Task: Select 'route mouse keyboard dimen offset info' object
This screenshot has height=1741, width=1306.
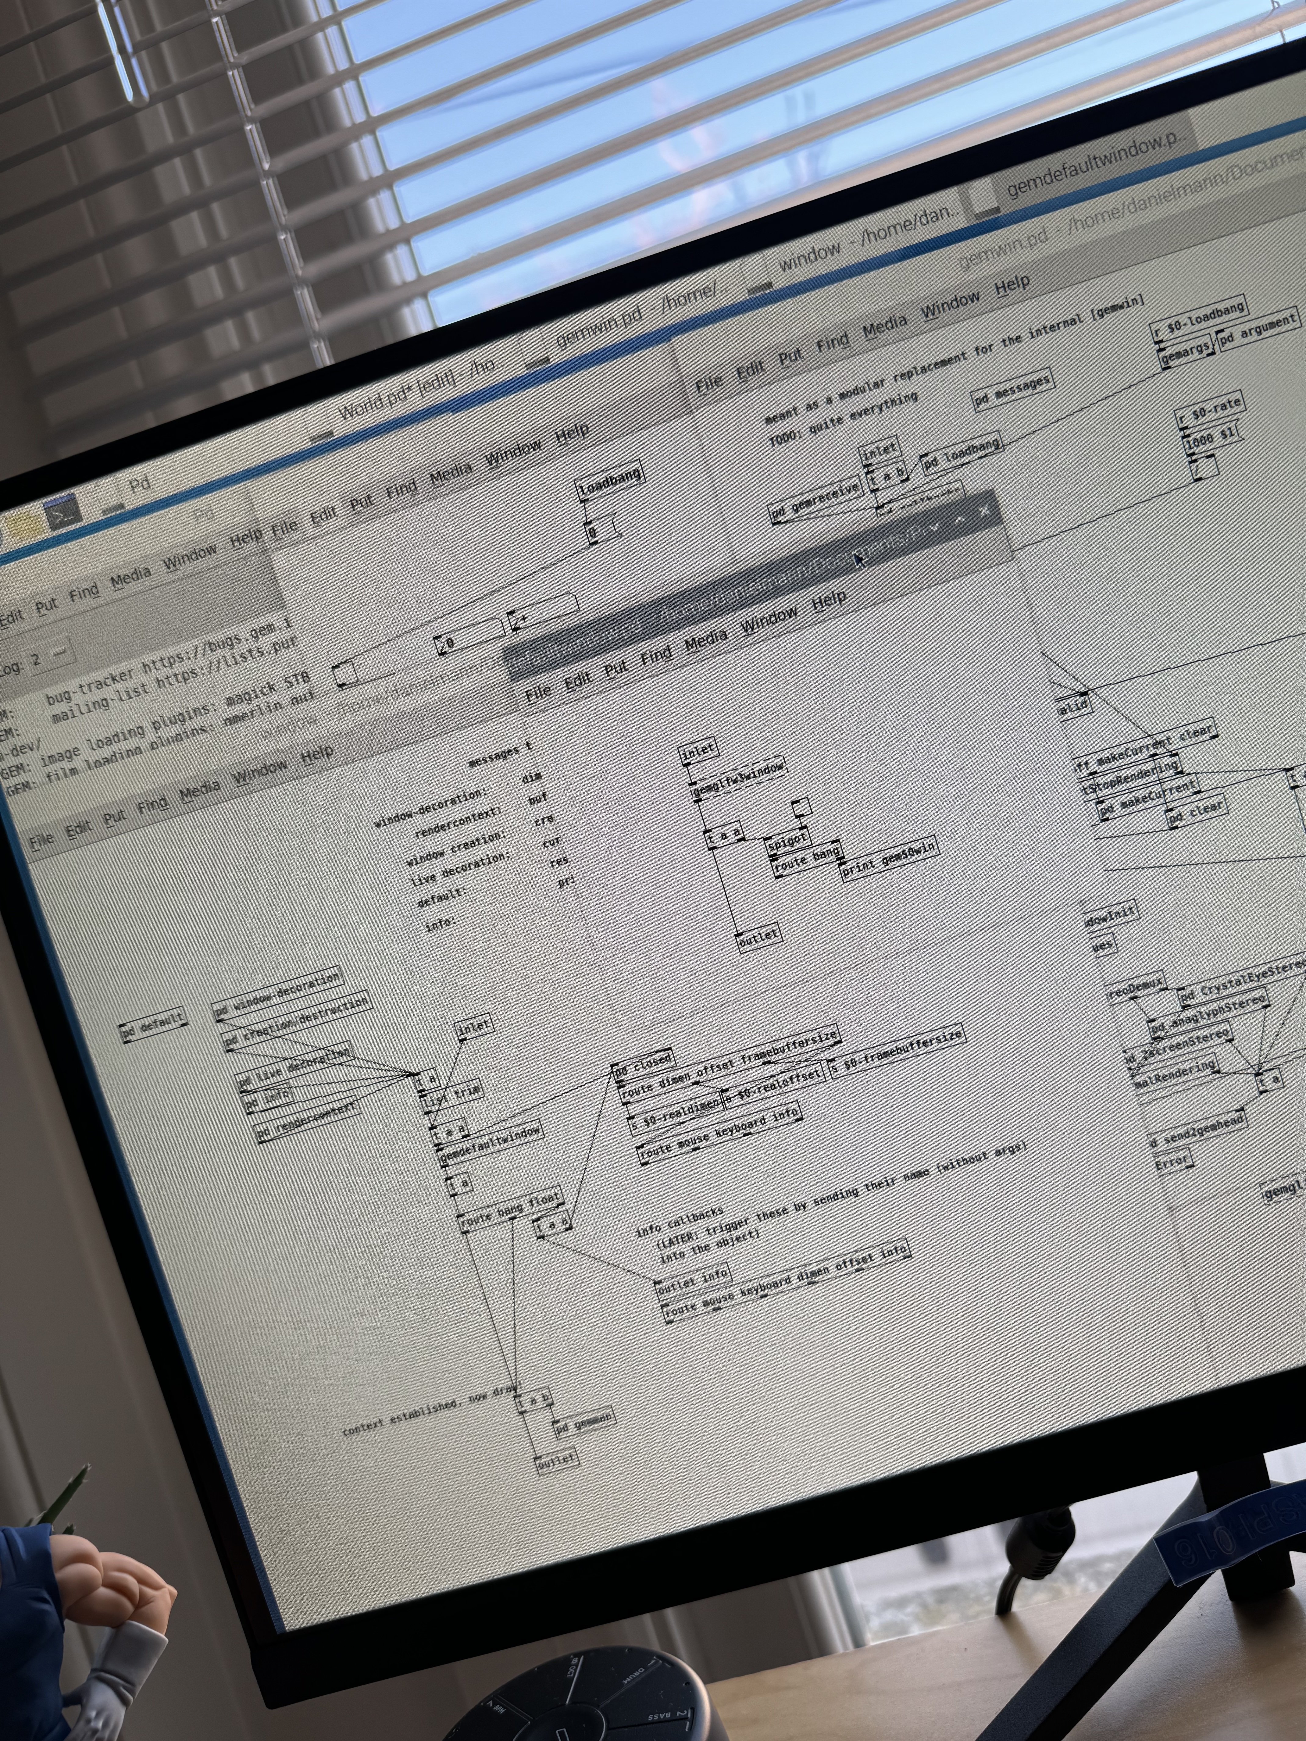Action: coord(787,1281)
